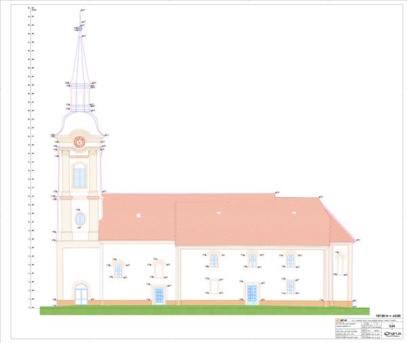Select the rightmost upper arched nave window
Screen dimensions: 407x343
point(290,260)
